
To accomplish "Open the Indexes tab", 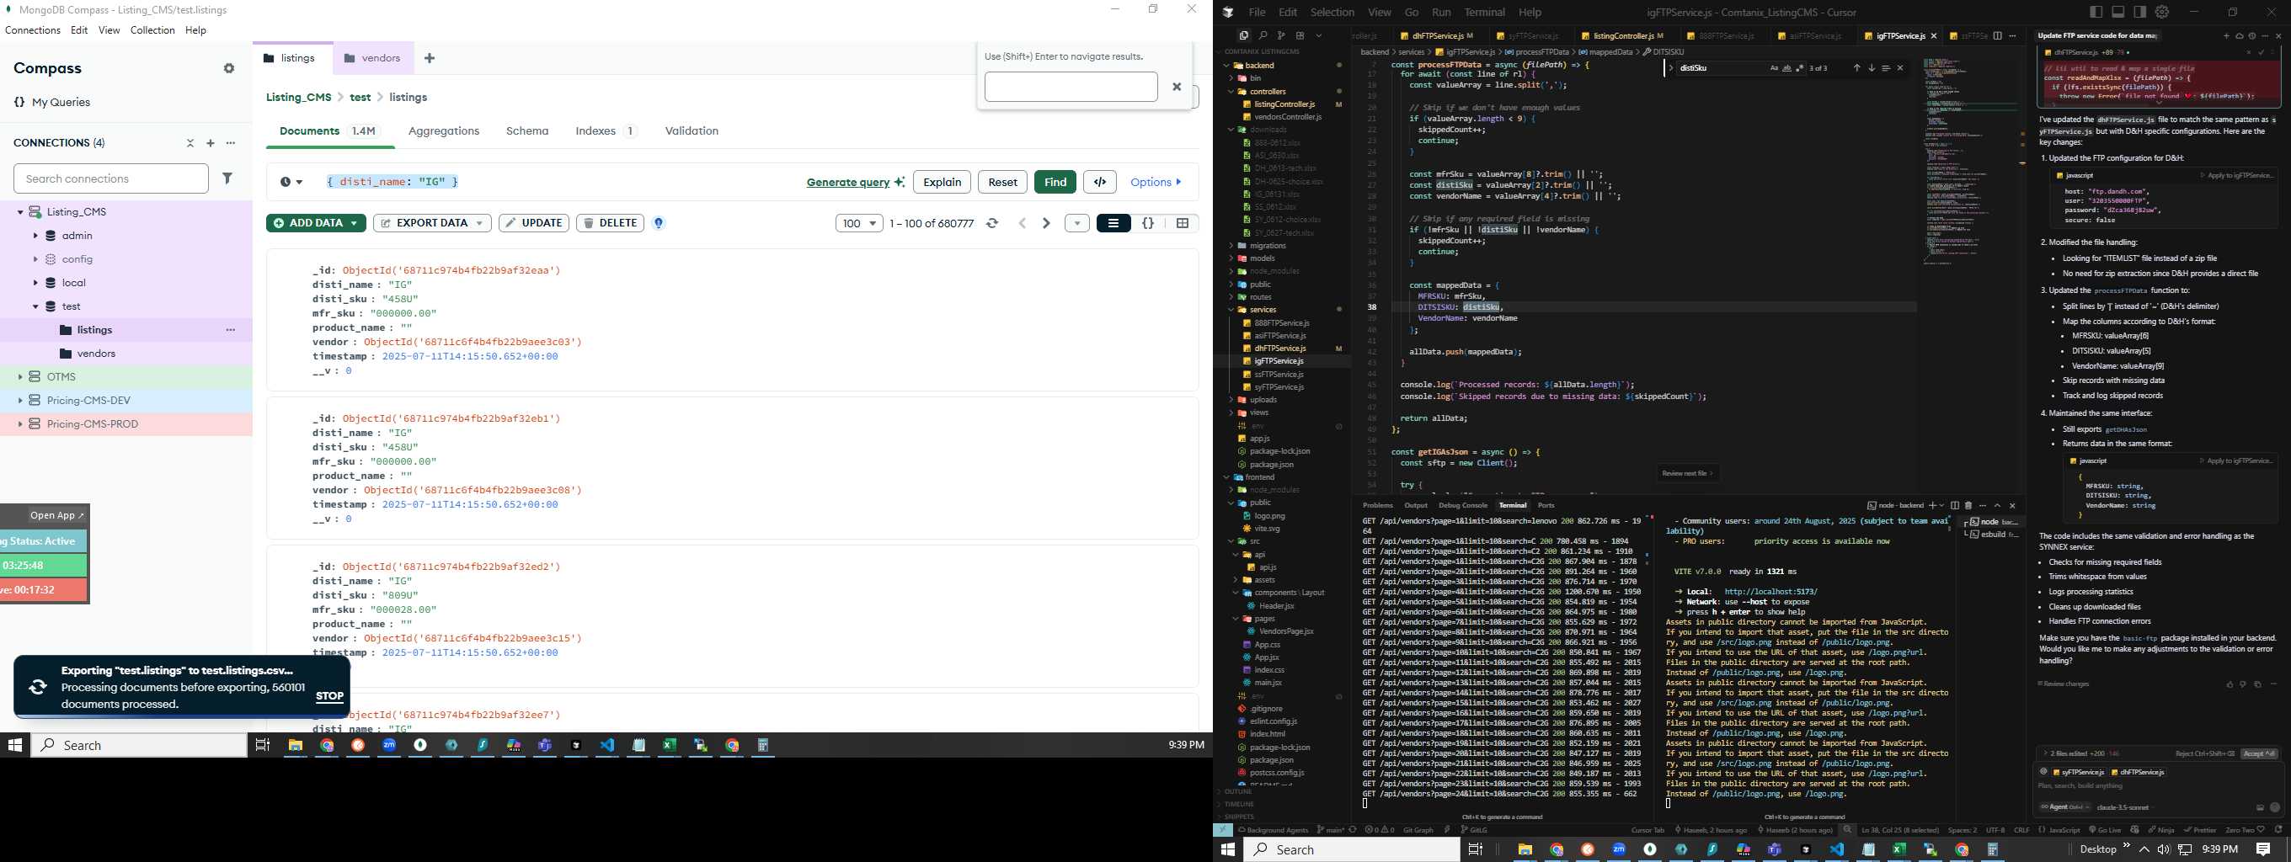I will click(606, 130).
